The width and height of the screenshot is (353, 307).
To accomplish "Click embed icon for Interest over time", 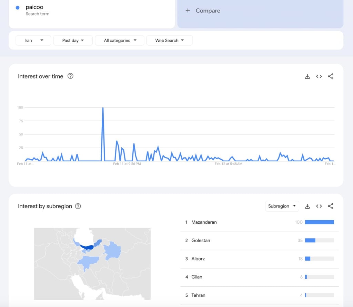I will coord(319,76).
